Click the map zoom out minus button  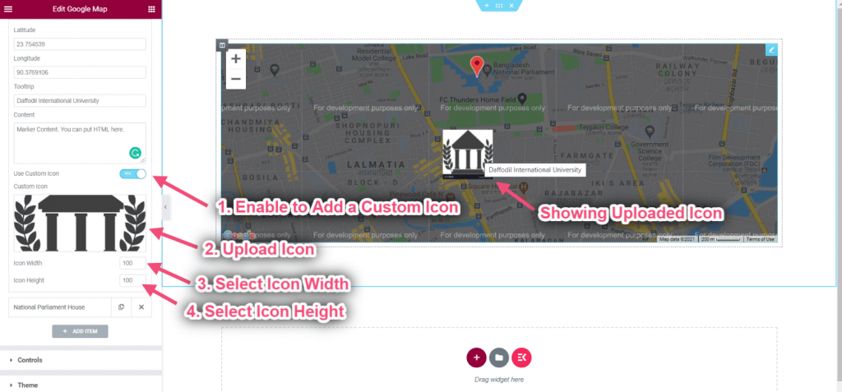click(x=236, y=80)
